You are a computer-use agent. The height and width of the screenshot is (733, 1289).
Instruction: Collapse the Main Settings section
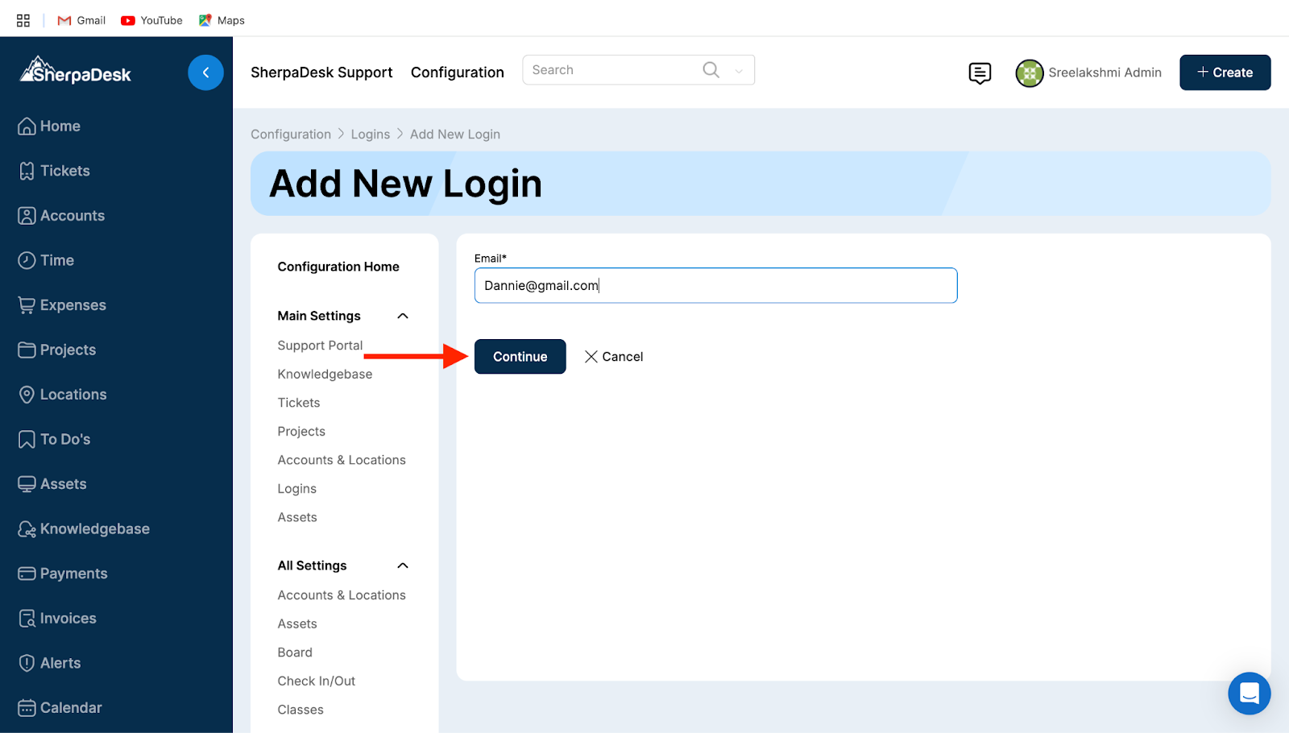(x=403, y=316)
